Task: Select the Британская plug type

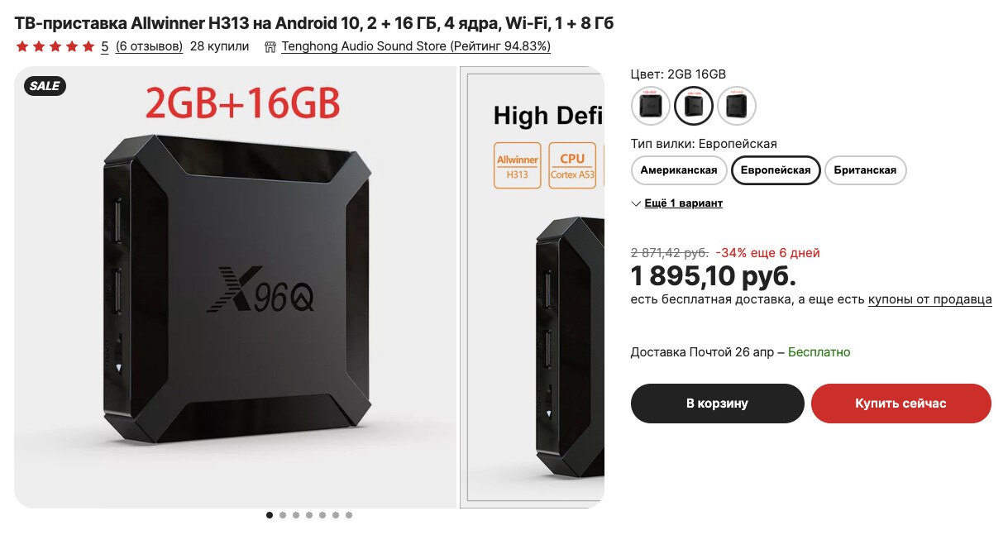Action: [866, 170]
